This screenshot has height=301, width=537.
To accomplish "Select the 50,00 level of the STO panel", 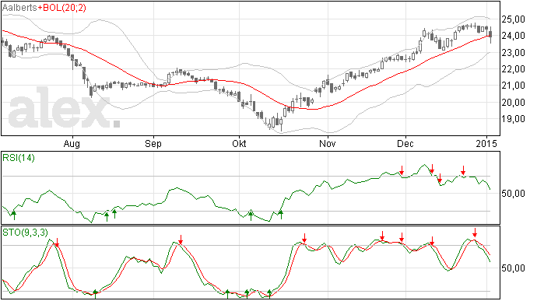I will [x=513, y=268].
